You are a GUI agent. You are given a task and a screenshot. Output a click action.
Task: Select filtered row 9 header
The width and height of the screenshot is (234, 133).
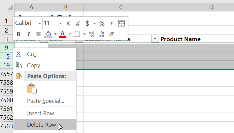[6, 48]
